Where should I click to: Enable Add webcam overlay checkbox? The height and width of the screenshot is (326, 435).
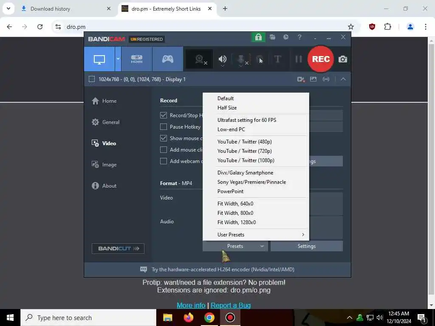[x=164, y=161]
